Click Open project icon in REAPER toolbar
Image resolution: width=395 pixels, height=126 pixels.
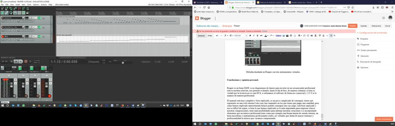coord(6,9)
